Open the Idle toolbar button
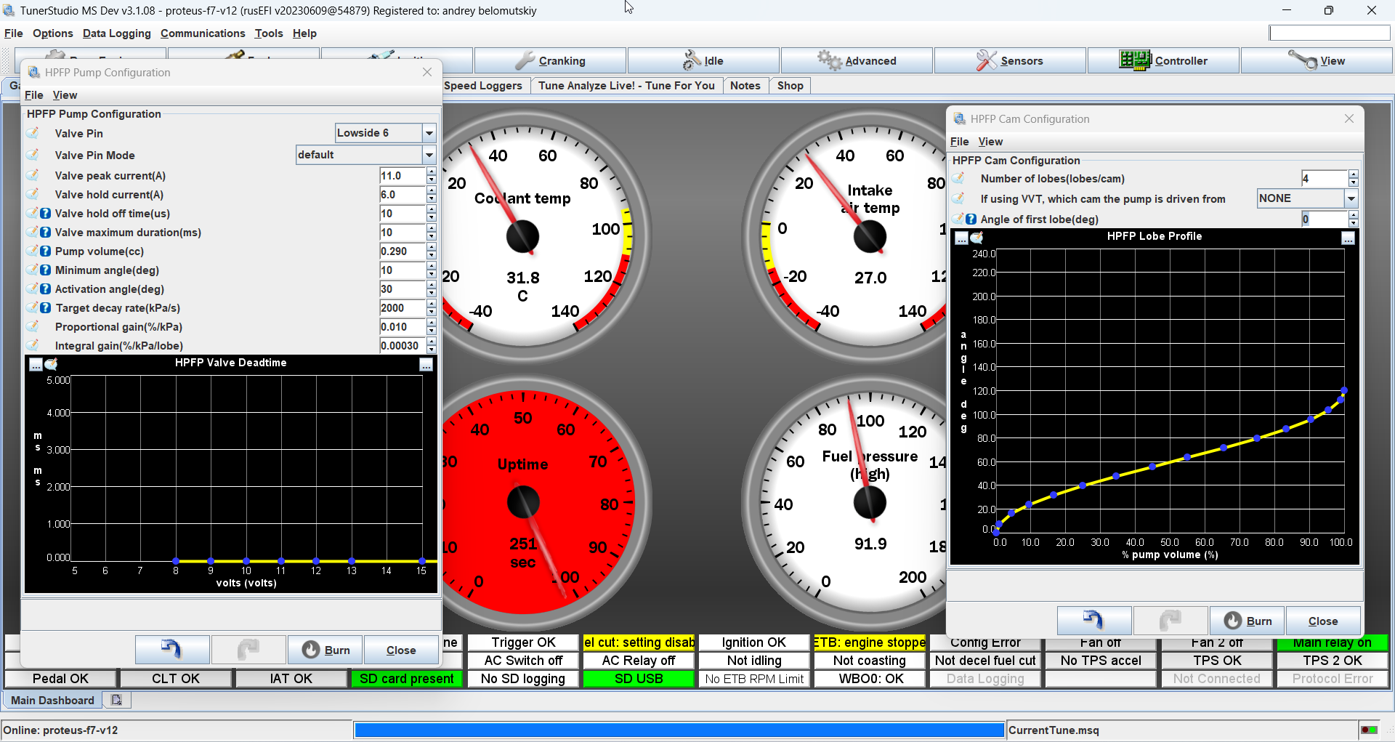Image resolution: width=1395 pixels, height=742 pixels. pyautogui.click(x=703, y=60)
